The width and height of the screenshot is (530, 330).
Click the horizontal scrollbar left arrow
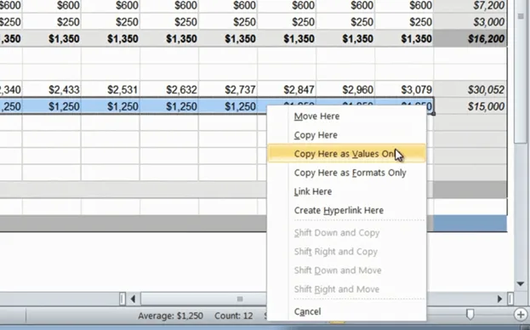point(133,299)
